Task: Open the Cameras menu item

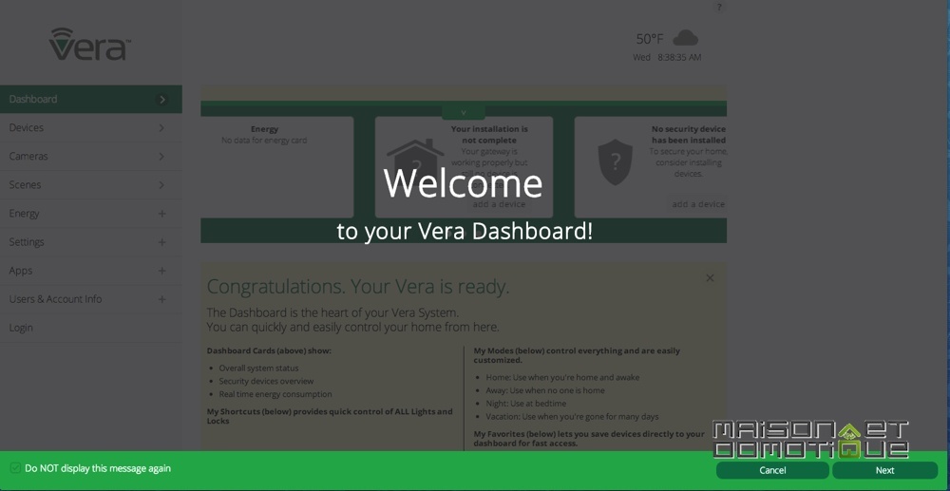Action: click(91, 156)
